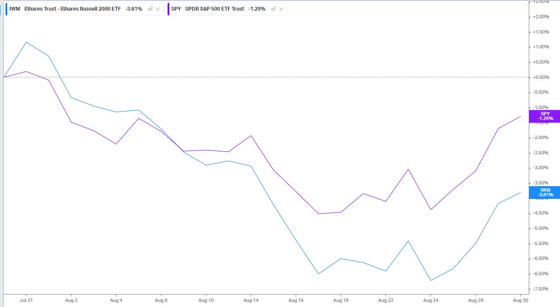Remove the IWM series from chart
The height and width of the screenshot is (307, 560).
[x=158, y=9]
